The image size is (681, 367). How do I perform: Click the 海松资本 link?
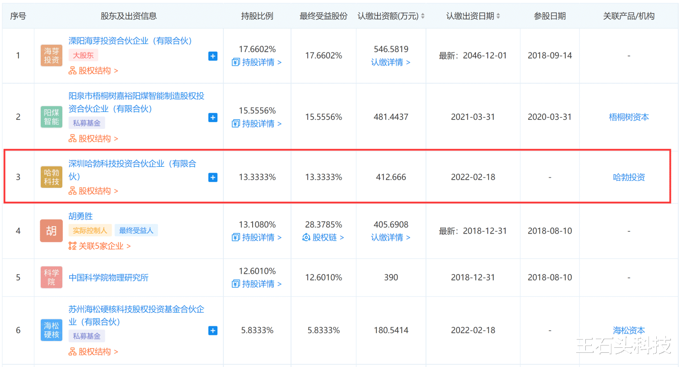pyautogui.click(x=629, y=330)
